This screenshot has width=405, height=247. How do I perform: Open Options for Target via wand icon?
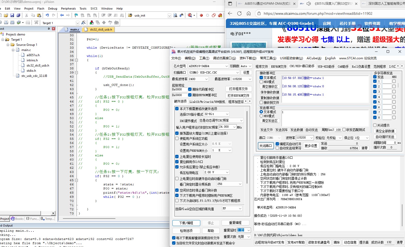click(83, 22)
